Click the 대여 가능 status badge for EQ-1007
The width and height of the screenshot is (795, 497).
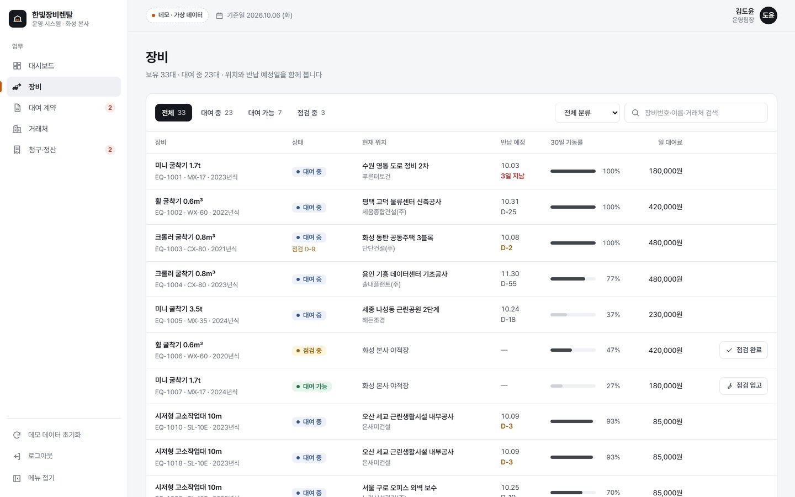(x=312, y=387)
